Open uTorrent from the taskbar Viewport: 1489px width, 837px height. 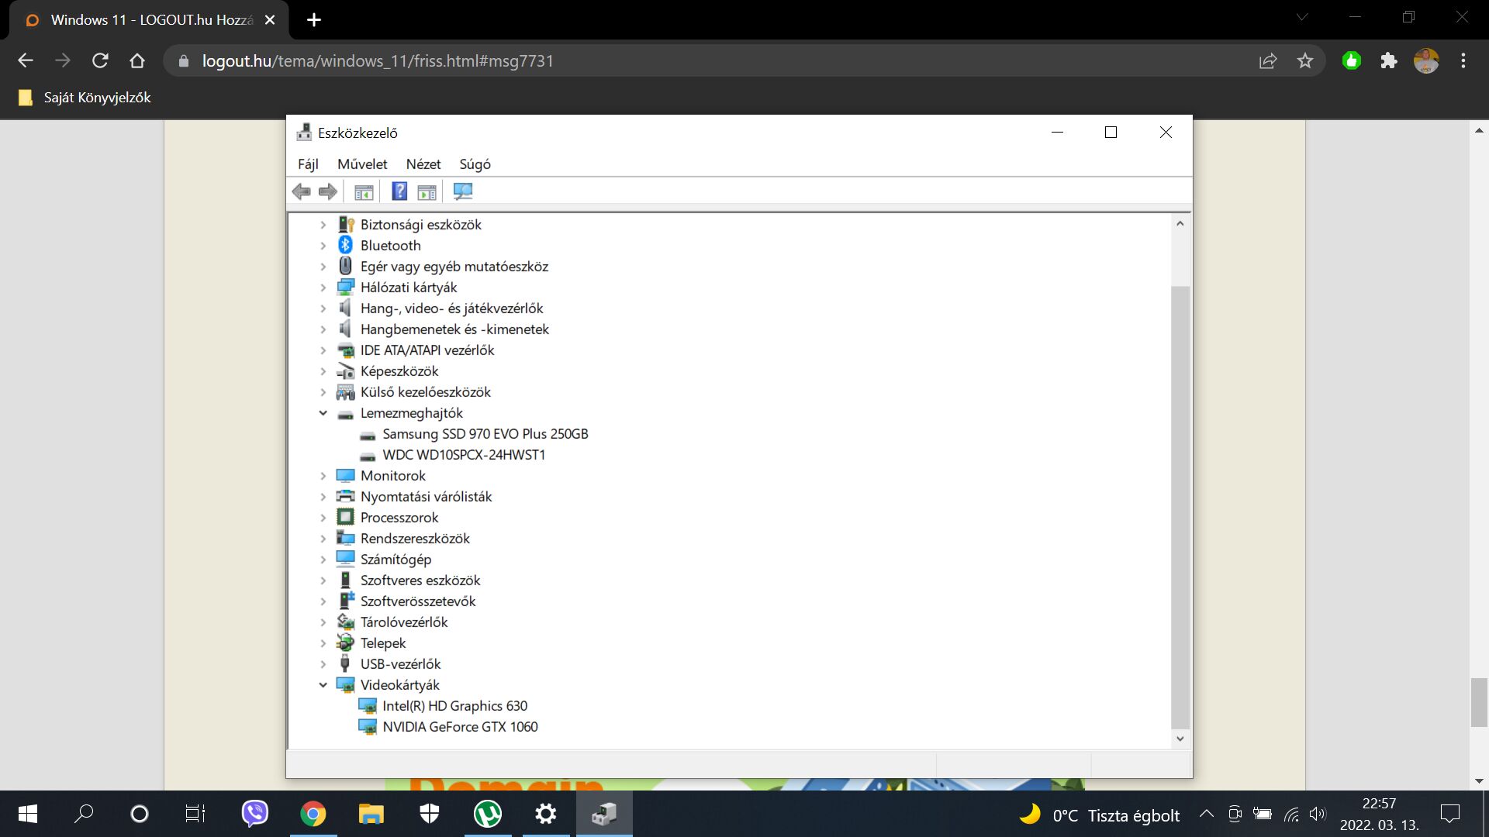pyautogui.click(x=488, y=814)
